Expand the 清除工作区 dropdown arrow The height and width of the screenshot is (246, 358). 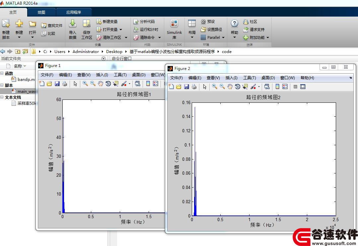pos(126,37)
